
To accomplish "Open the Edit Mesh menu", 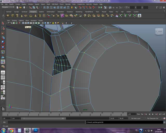I will coord(55,4).
